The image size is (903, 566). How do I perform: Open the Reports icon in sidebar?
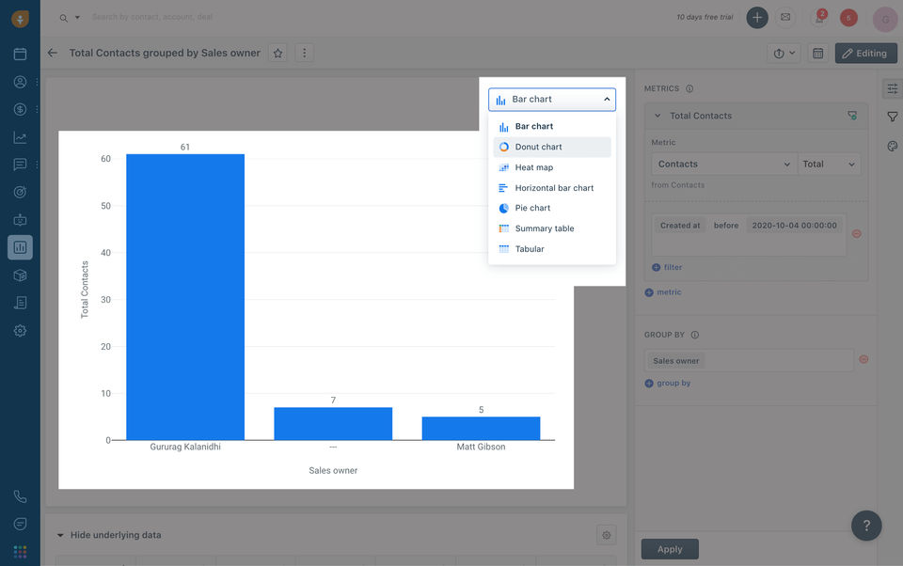pos(20,247)
